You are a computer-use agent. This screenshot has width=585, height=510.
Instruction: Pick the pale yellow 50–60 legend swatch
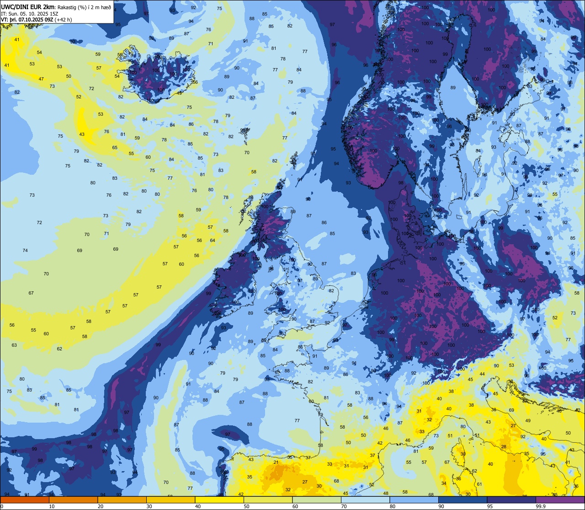point(268,499)
